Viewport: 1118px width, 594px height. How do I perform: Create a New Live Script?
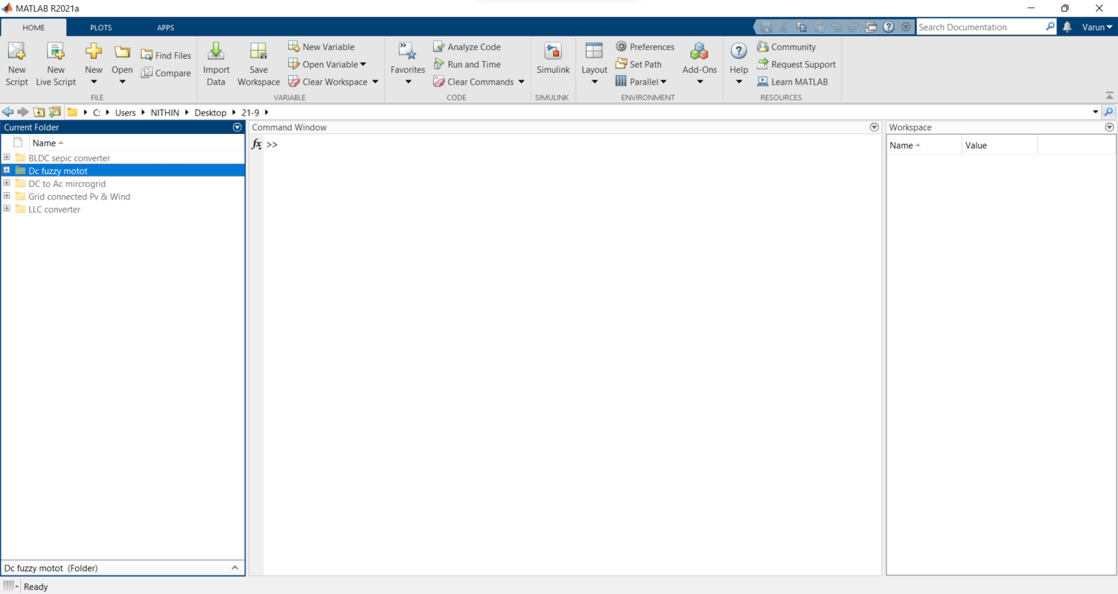tap(56, 63)
